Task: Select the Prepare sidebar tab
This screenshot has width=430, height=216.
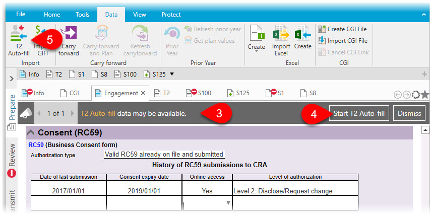Action: [x=12, y=107]
